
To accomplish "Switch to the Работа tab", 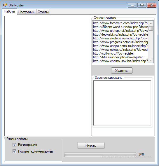I will click(10, 11).
